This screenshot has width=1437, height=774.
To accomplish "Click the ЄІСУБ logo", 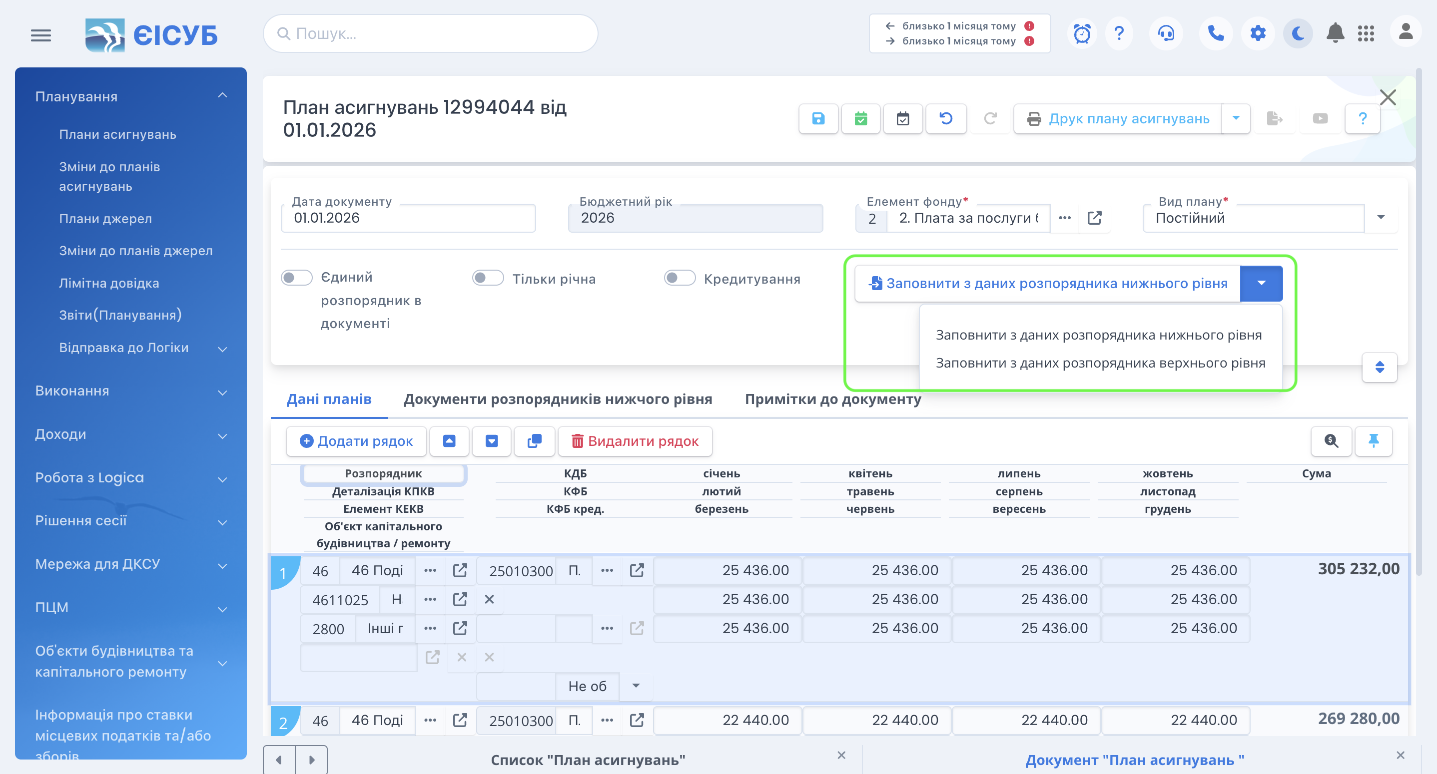I will point(150,35).
